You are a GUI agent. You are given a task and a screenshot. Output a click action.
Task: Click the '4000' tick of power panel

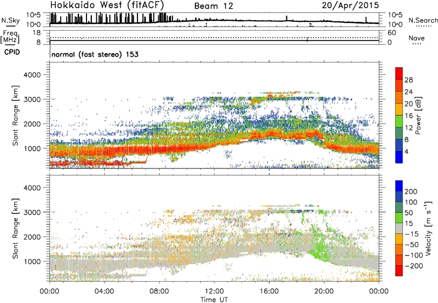click(x=32, y=75)
